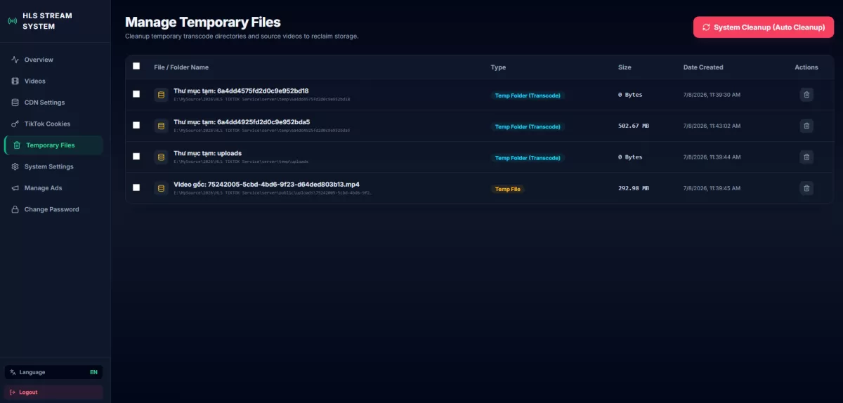
Task: Open System Settings from the sidebar
Action: coord(53,167)
